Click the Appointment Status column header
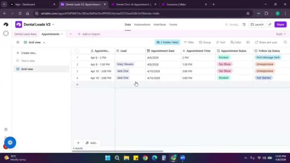This screenshot has width=290, height=163. (x=234, y=51)
